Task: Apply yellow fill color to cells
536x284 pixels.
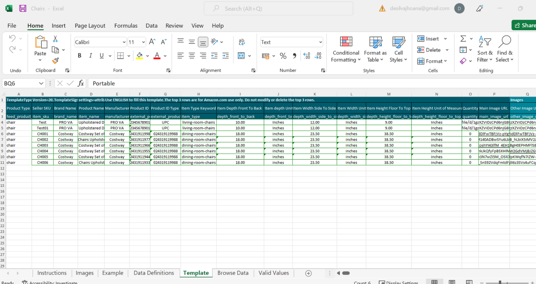Action: [140, 56]
